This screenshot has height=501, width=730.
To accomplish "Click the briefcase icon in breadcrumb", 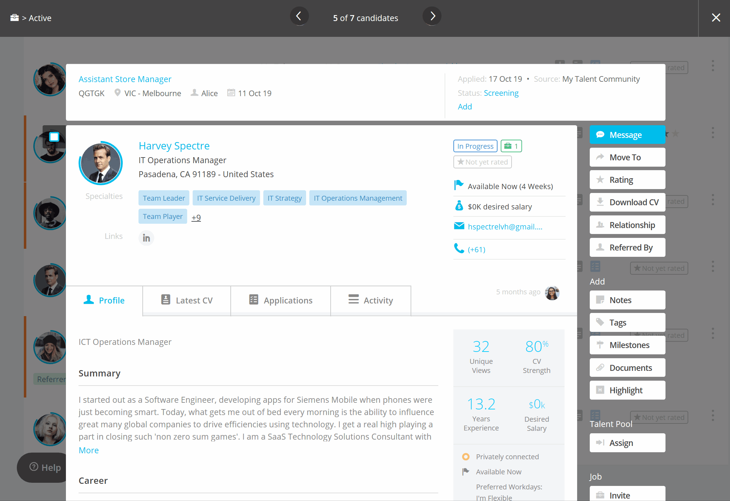I will [14, 18].
